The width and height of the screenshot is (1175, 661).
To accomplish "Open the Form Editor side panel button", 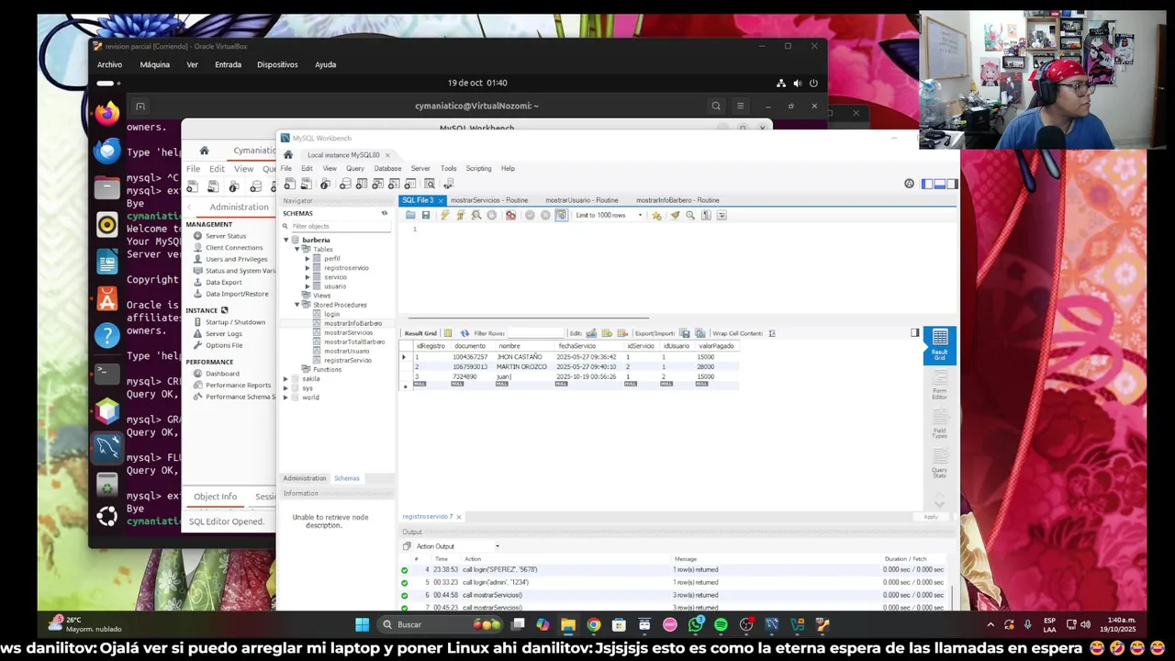I will click(x=940, y=387).
